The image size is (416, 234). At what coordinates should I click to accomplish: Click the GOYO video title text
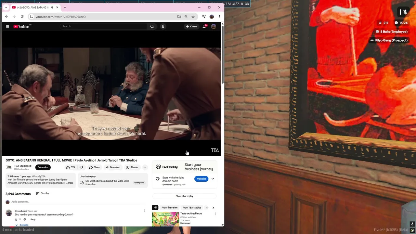[x=71, y=160]
